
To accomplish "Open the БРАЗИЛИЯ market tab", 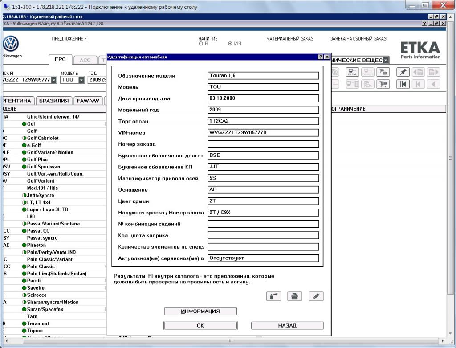I will coord(54,101).
